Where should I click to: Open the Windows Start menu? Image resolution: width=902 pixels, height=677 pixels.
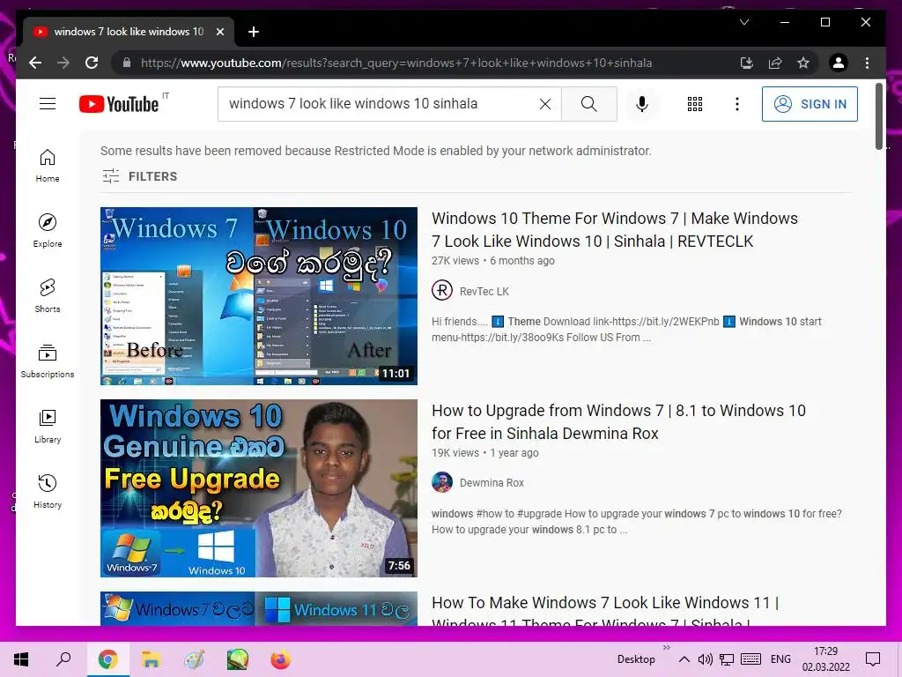point(21,659)
